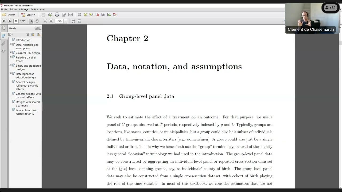342x192 pixels.
Task: Expand Data, notation, and assumptions bookmark
Action: [x=11, y=44]
